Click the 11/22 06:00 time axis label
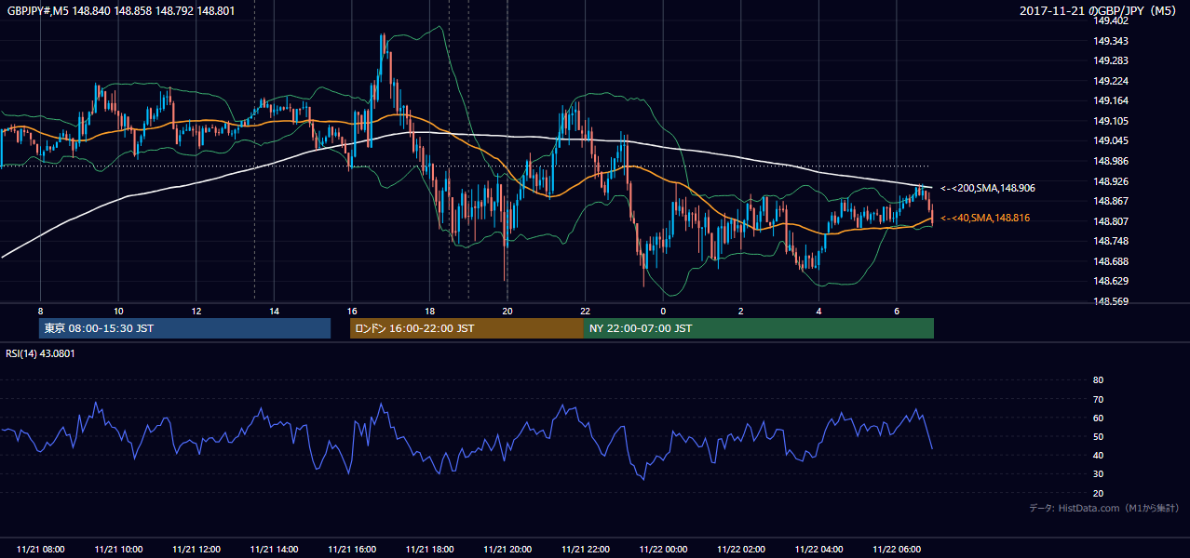This screenshot has height=558, width=1190. 897,550
